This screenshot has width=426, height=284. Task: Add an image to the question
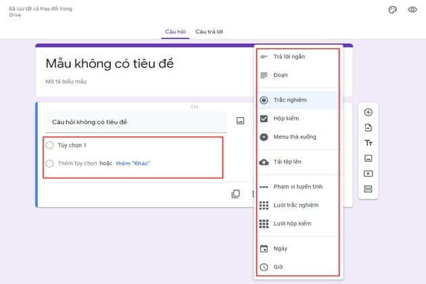pos(240,120)
